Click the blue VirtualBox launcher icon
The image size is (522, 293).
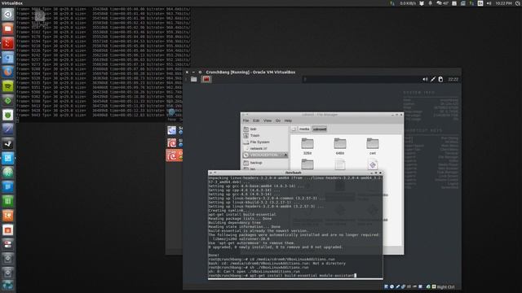click(7, 158)
